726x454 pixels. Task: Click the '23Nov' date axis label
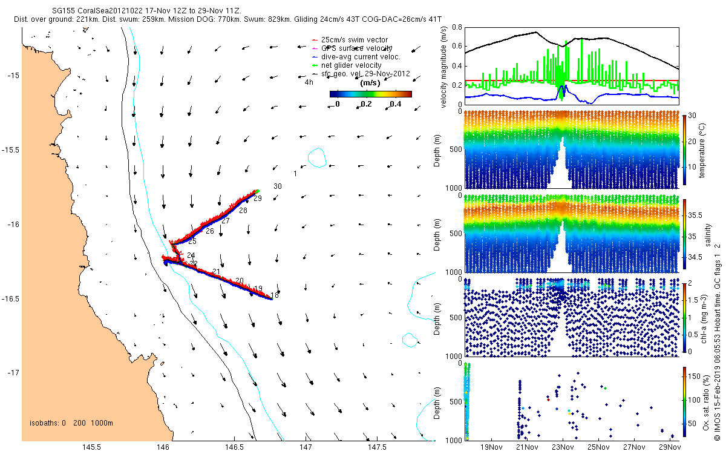[563, 447]
